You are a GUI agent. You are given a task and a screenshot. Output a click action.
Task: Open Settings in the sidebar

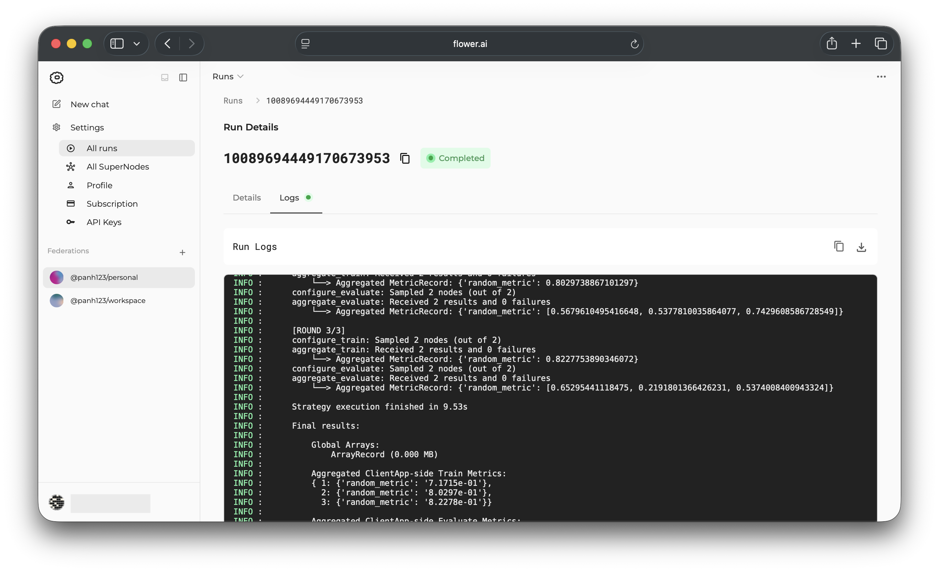click(119, 127)
